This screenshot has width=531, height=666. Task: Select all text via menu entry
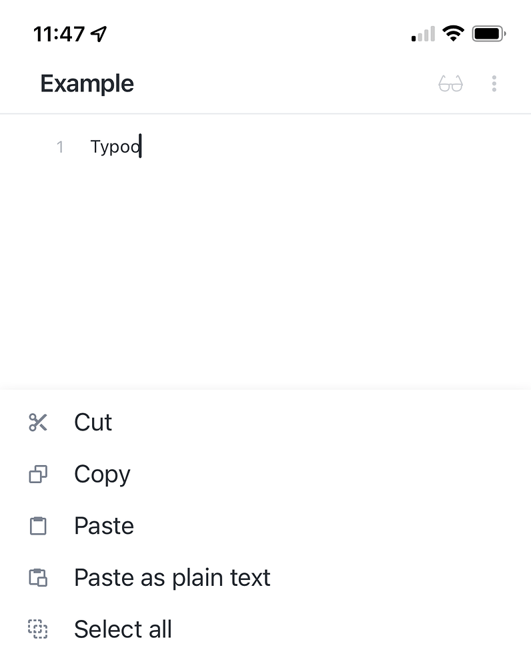(123, 629)
